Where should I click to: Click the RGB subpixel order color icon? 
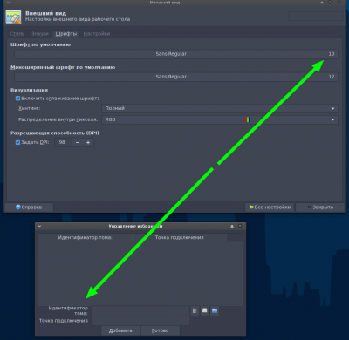[248, 119]
